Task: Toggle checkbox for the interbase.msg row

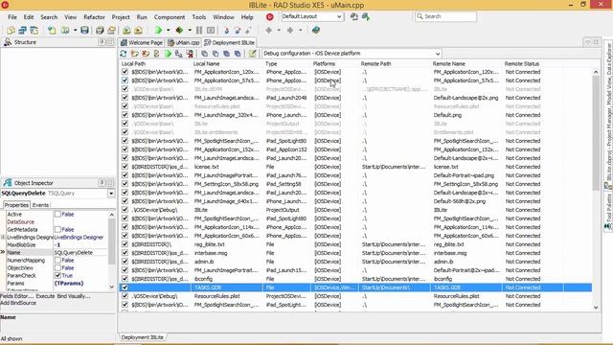Action: coord(125,253)
